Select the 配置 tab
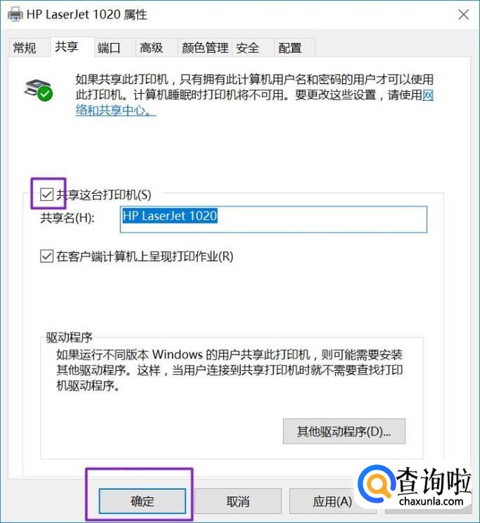This screenshot has width=480, height=523. [x=290, y=48]
